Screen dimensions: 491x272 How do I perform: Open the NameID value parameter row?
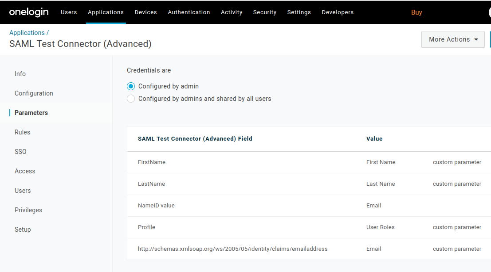[x=309, y=206]
